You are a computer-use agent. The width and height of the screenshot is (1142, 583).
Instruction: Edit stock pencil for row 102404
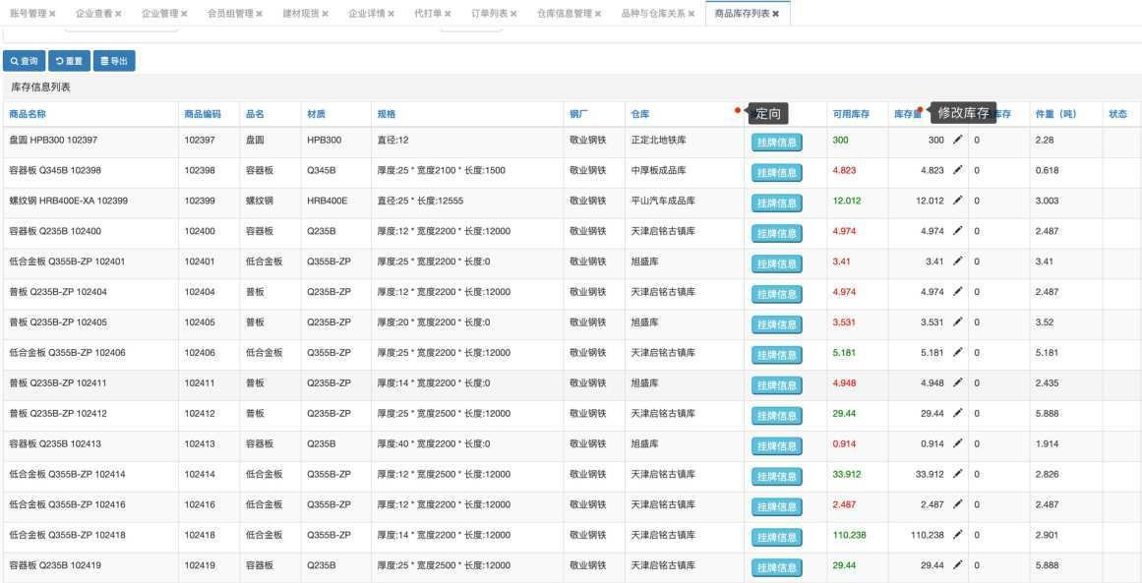(x=958, y=292)
